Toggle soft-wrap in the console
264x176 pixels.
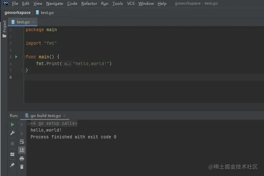pos(22,142)
